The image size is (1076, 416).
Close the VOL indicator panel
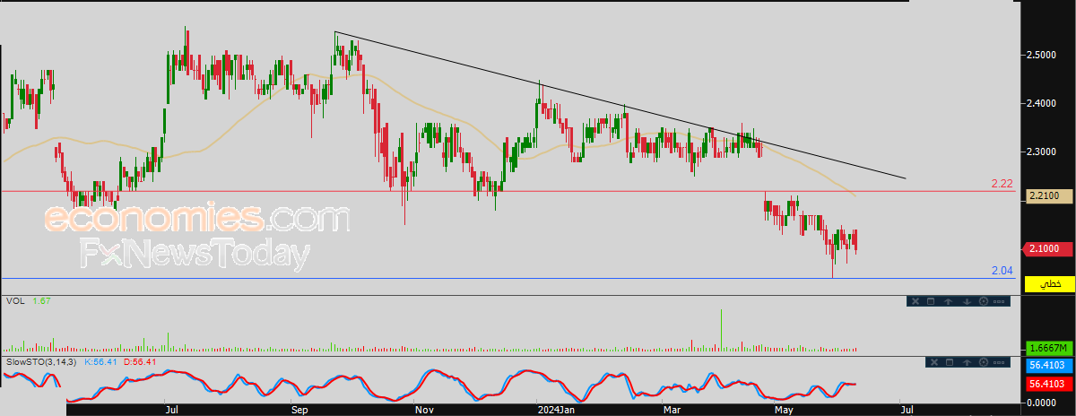pyautogui.click(x=915, y=301)
